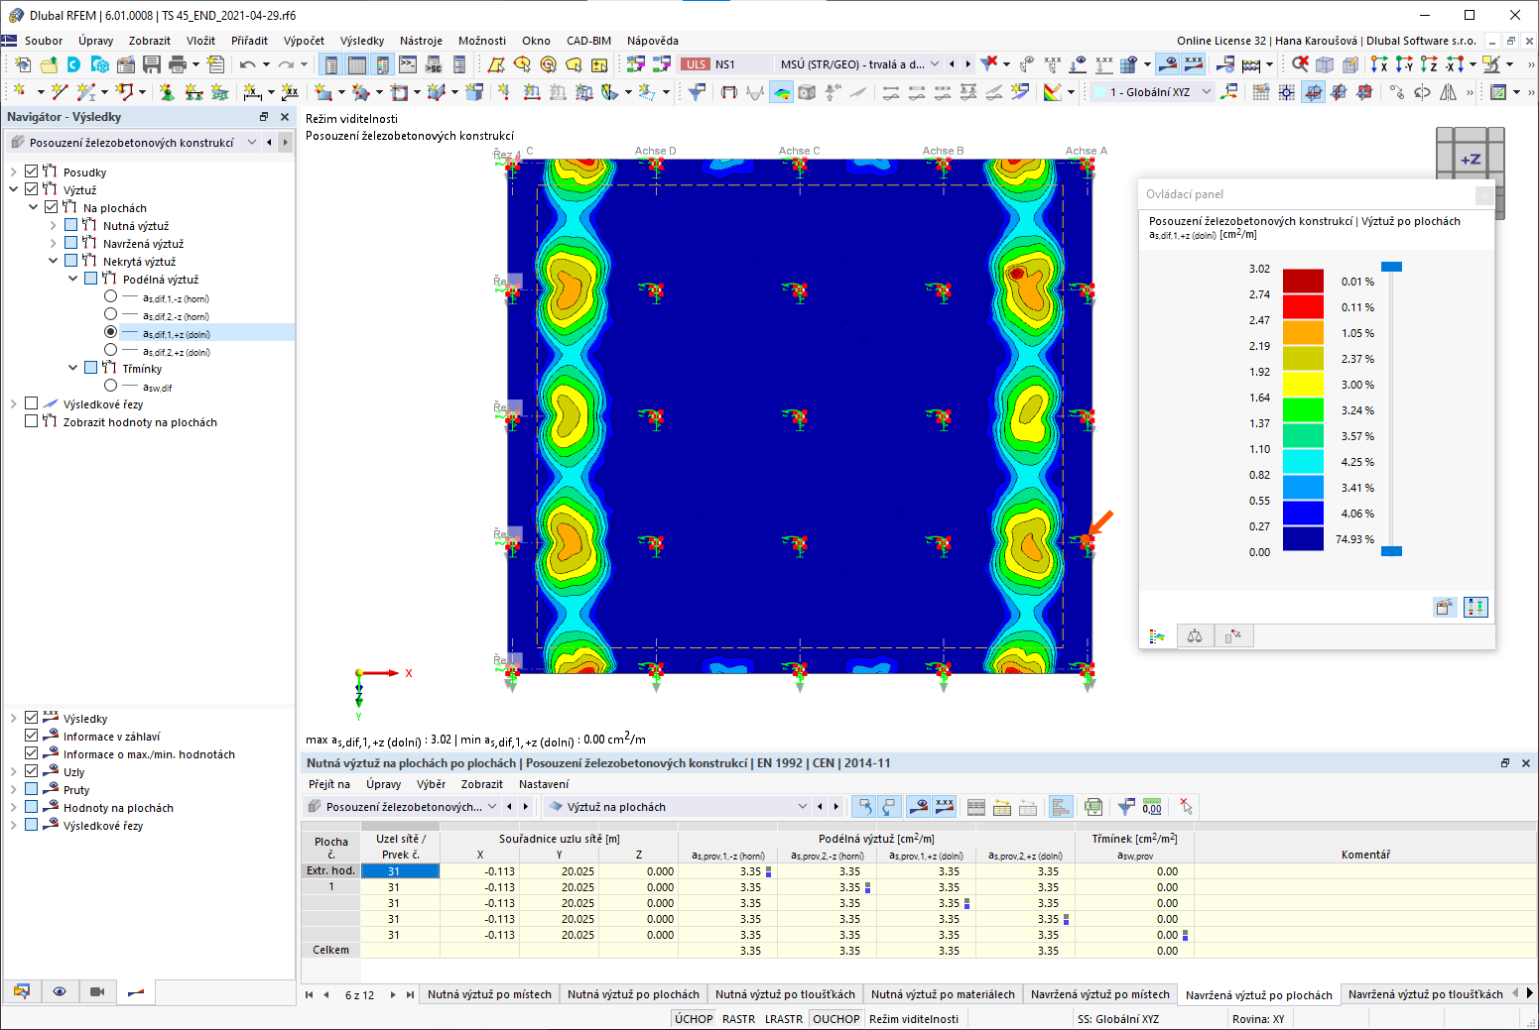Select the as,dif,1,-z (horní) radio button
This screenshot has height=1030, width=1539.
111,296
